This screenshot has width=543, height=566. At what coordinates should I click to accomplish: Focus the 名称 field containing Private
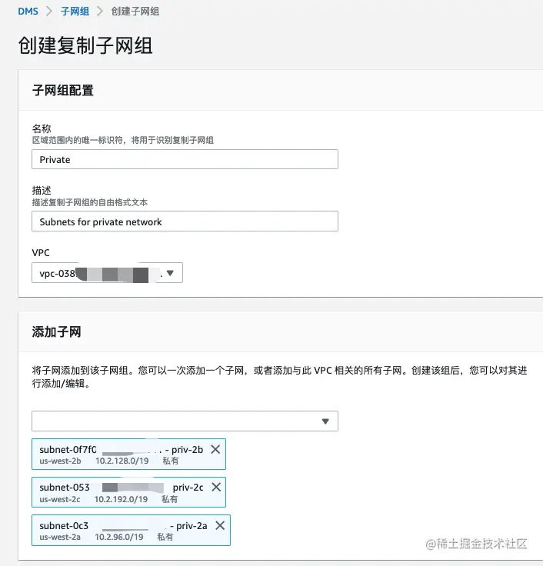pos(185,159)
